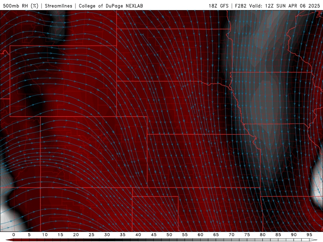Click the '18Z GFS' model run label

point(218,6)
